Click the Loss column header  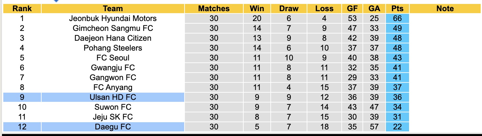(325, 9)
